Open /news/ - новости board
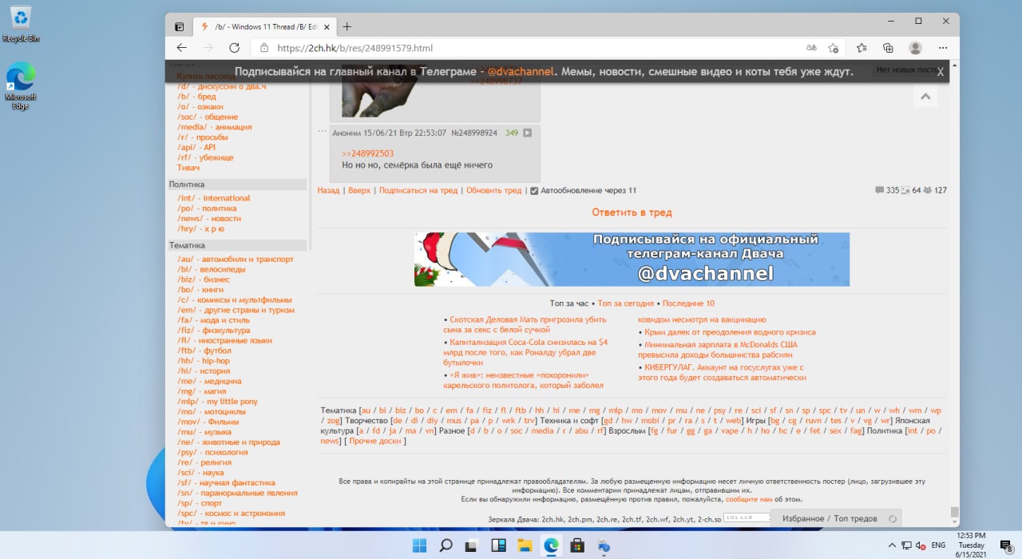The image size is (1022, 559). (209, 219)
